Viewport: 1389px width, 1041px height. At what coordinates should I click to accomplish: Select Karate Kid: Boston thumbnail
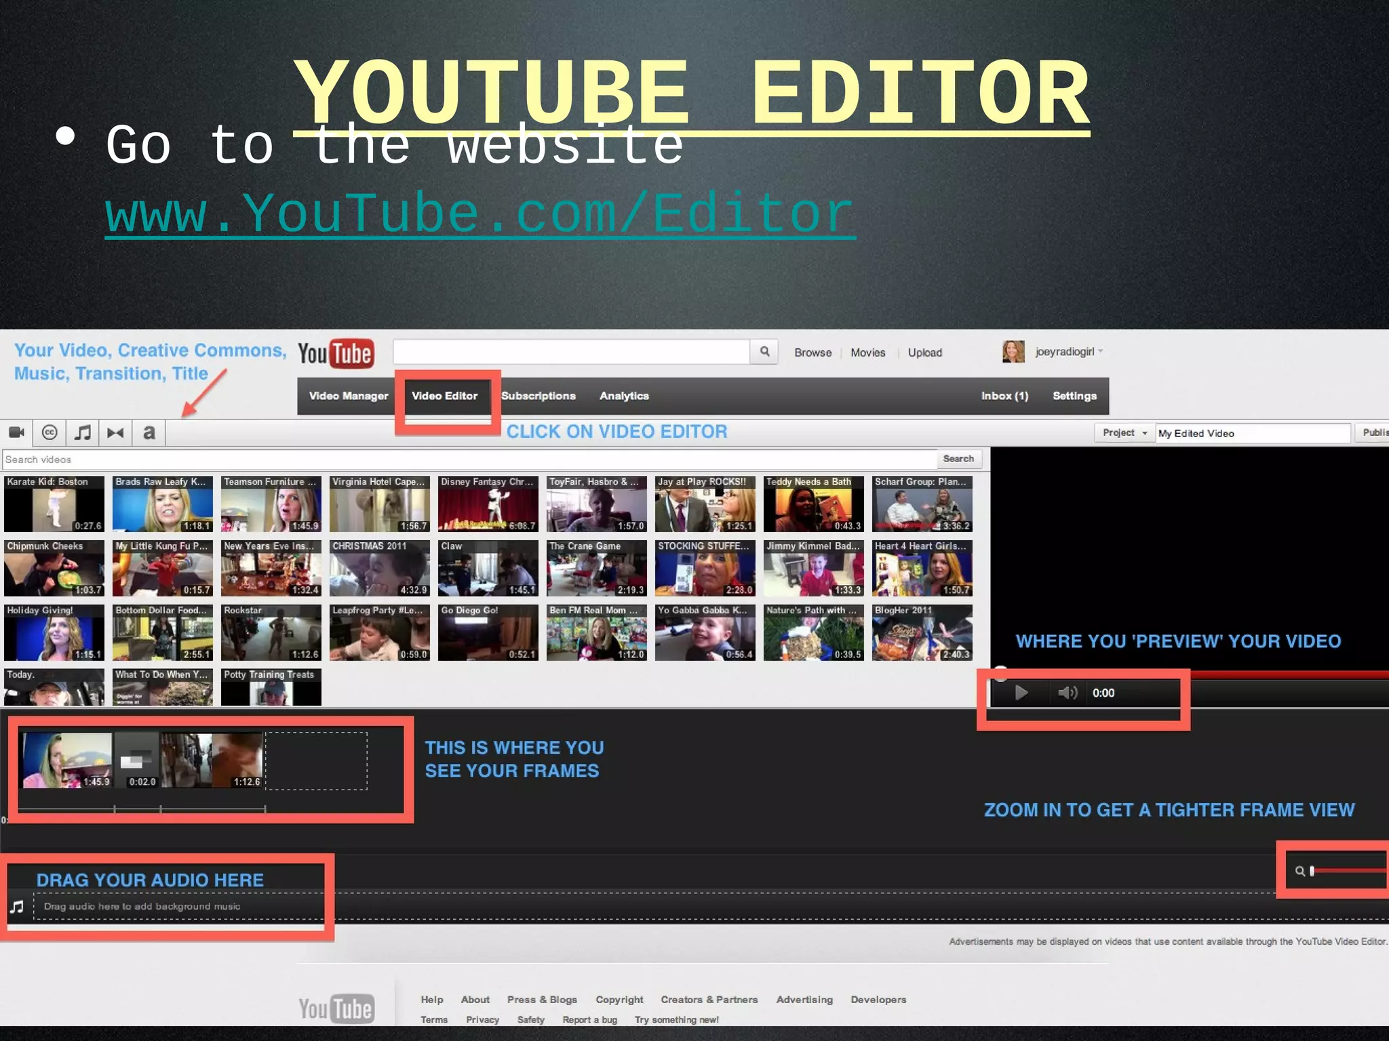[x=54, y=504]
